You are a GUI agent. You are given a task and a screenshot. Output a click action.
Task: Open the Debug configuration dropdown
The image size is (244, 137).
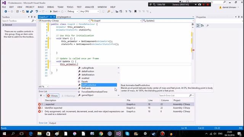[73, 11]
